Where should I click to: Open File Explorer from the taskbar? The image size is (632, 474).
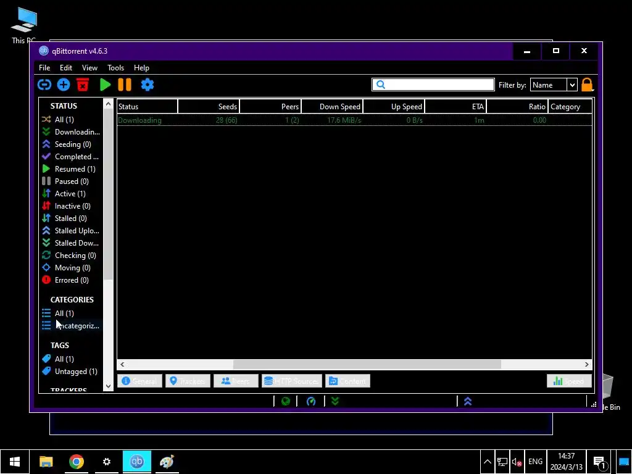(46, 462)
